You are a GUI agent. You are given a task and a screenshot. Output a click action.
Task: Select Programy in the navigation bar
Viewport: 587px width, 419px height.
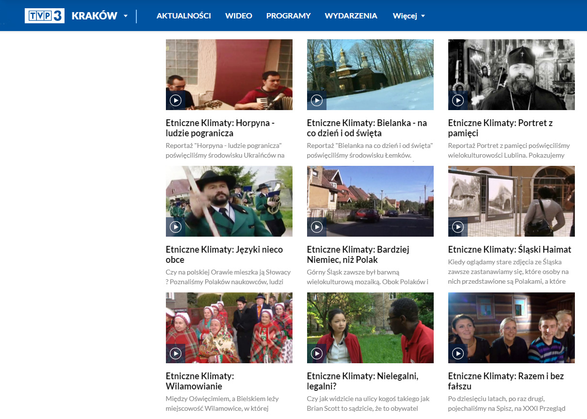[288, 16]
